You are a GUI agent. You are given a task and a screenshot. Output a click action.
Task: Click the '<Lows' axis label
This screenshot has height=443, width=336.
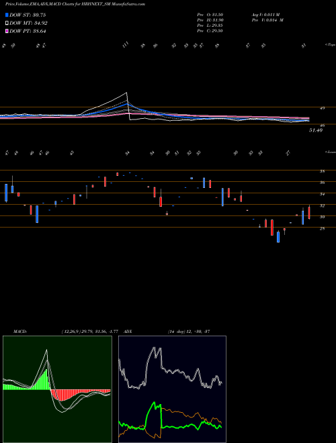click(x=330, y=152)
